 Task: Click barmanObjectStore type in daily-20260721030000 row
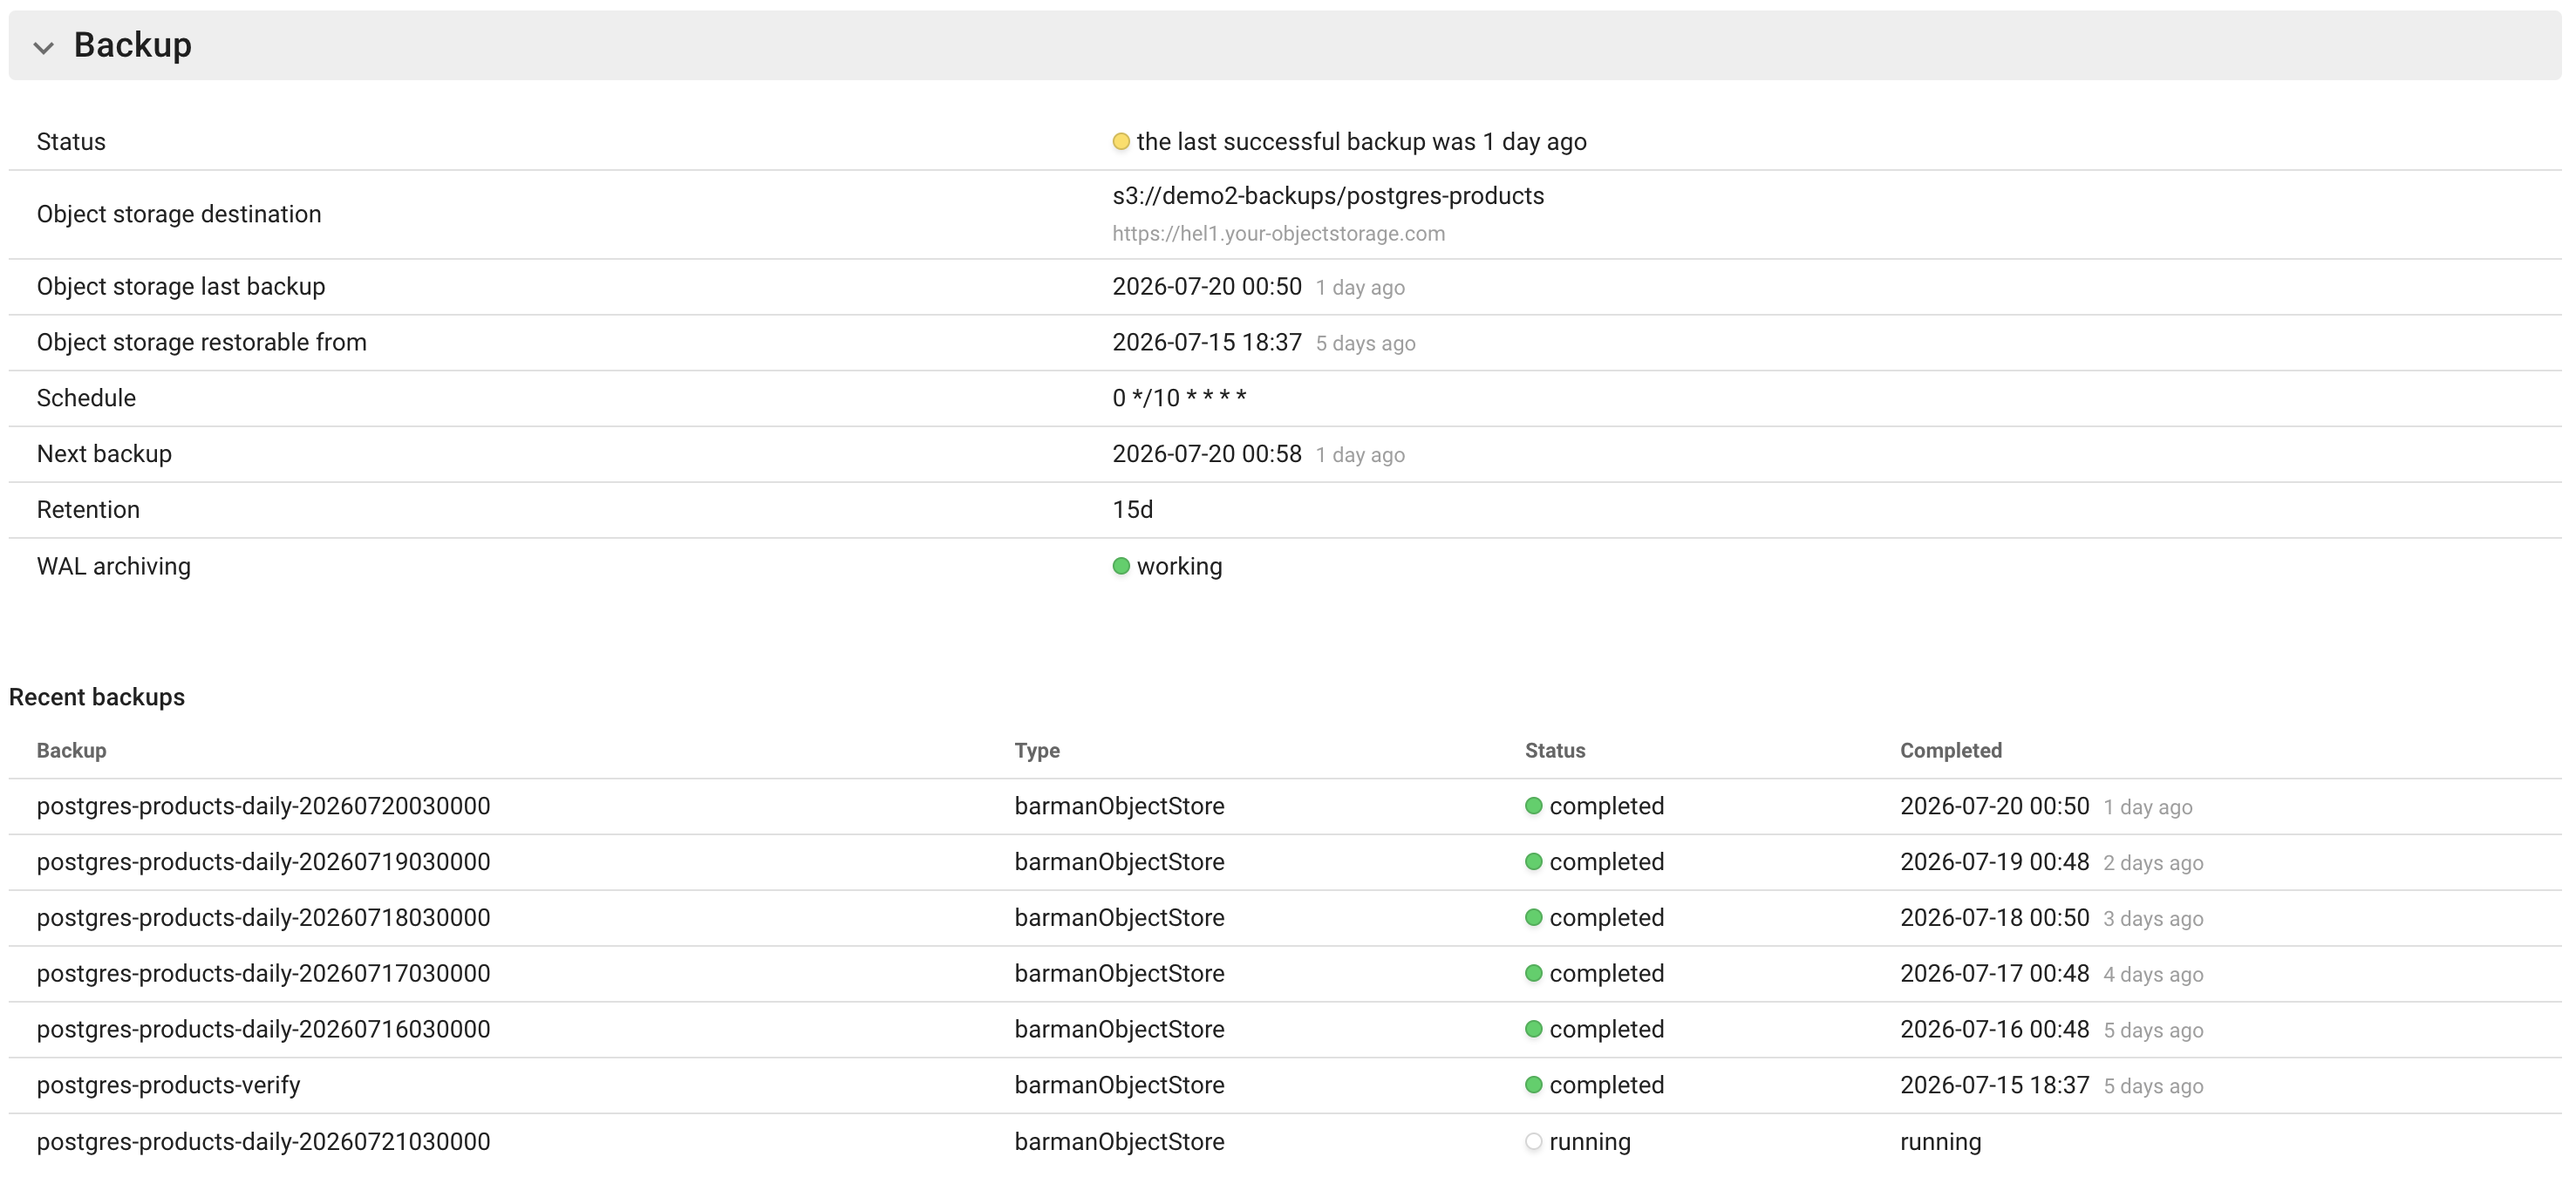point(1119,1141)
